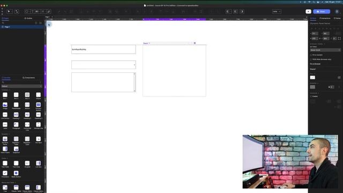Enable 100% Wide browser only checkbox
The height and width of the screenshot is (193, 343).
tap(311, 60)
